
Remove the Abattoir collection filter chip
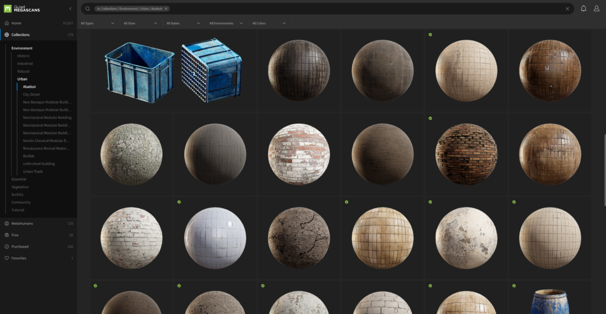pos(166,9)
